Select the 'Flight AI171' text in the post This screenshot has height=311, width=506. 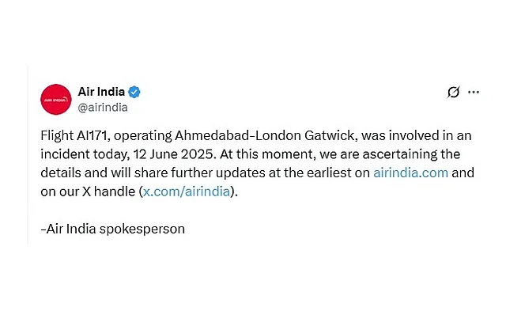click(x=74, y=135)
